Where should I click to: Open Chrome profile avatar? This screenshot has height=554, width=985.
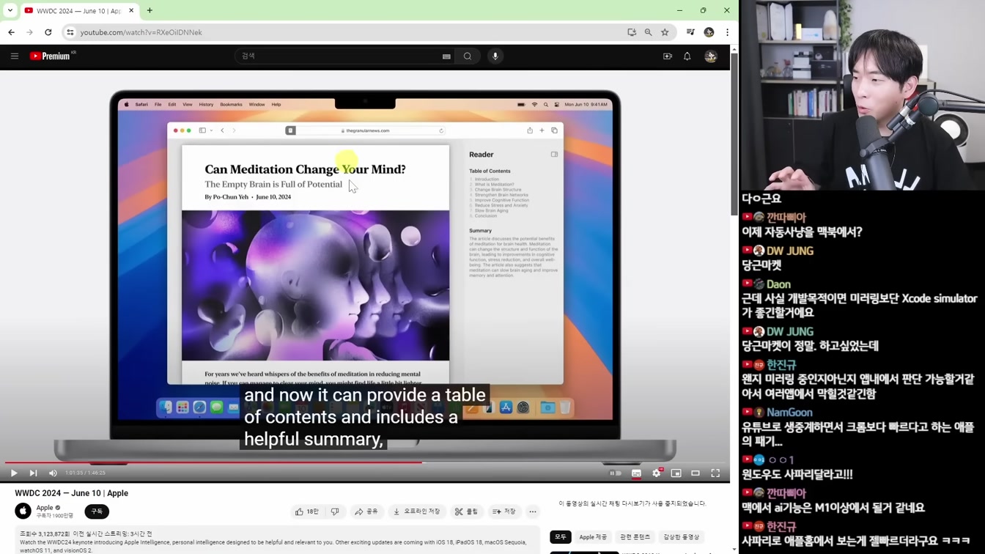coord(709,32)
